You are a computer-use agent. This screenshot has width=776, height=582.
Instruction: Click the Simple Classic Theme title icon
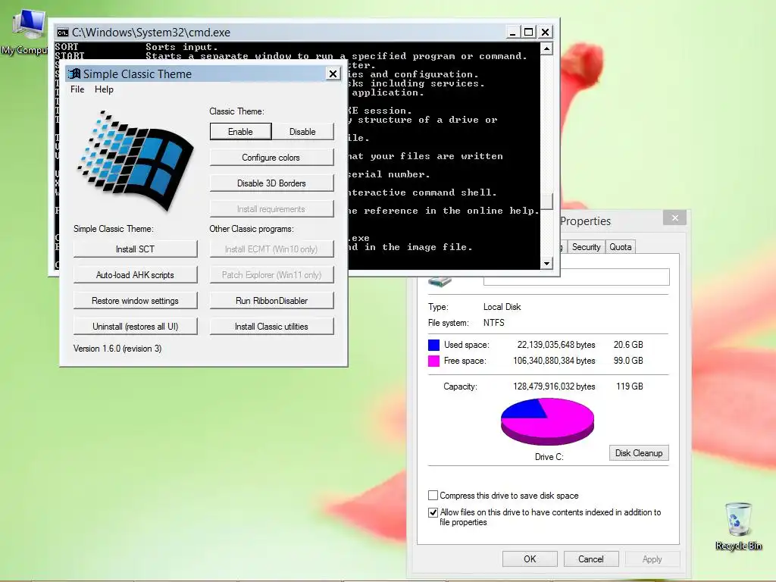click(74, 74)
